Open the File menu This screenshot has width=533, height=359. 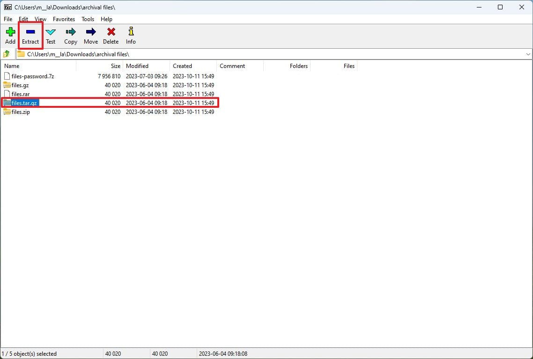(8, 19)
